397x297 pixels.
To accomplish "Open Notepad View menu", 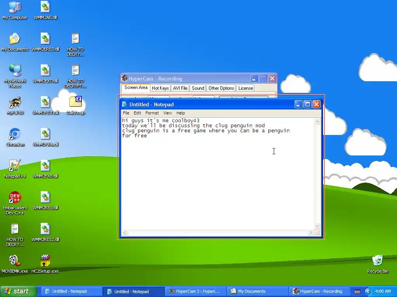I will [167, 113].
